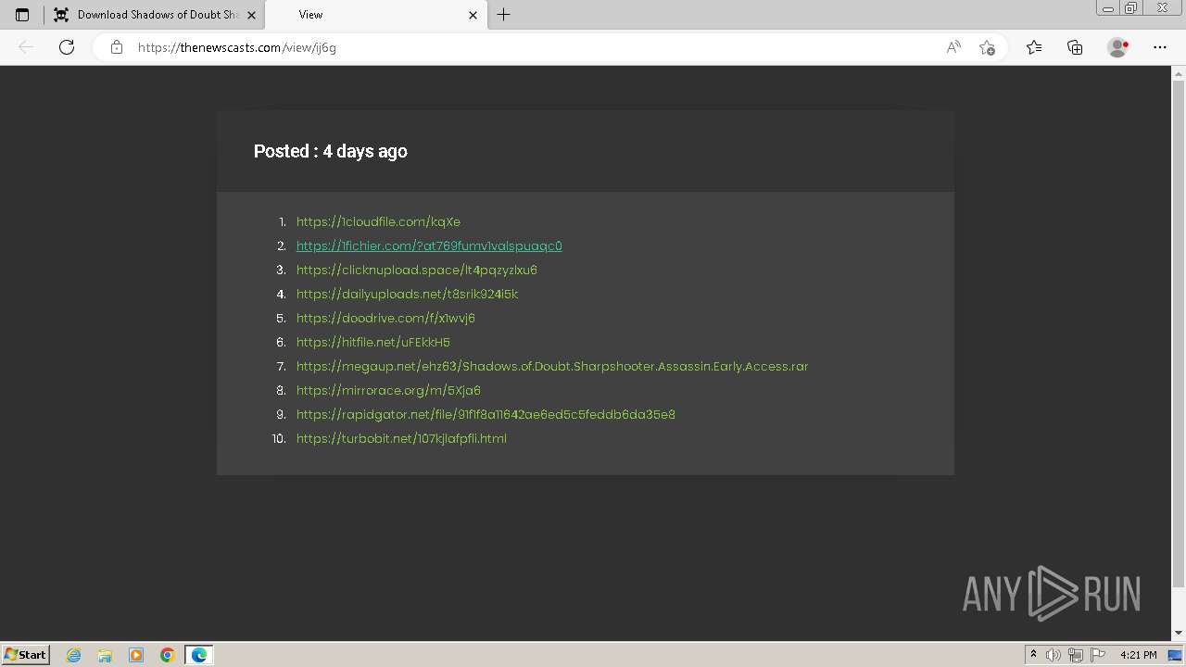Open the clicknupload.space link
Image resolution: width=1186 pixels, height=667 pixels.
[x=417, y=270]
